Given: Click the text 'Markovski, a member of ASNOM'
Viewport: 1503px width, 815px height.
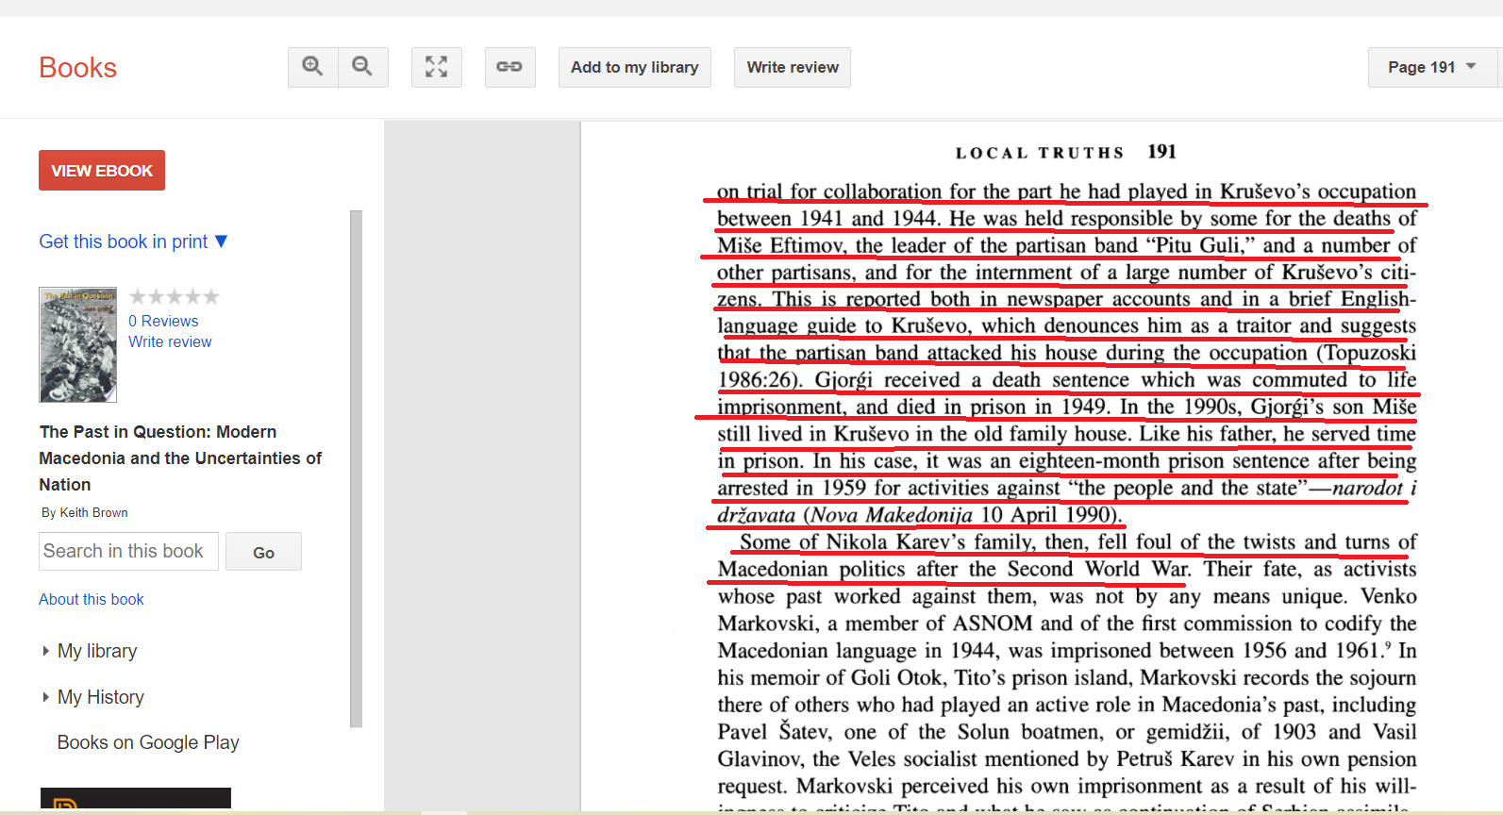Looking at the screenshot, I should point(875,624).
